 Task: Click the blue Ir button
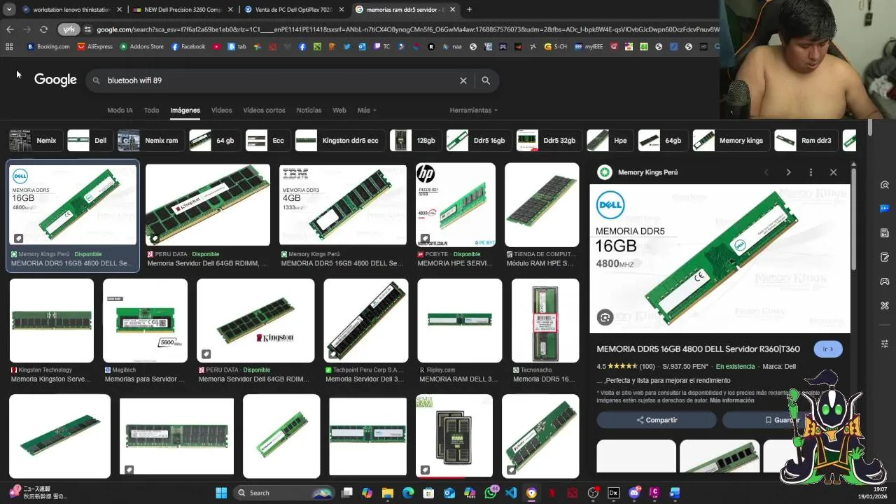[828, 349]
